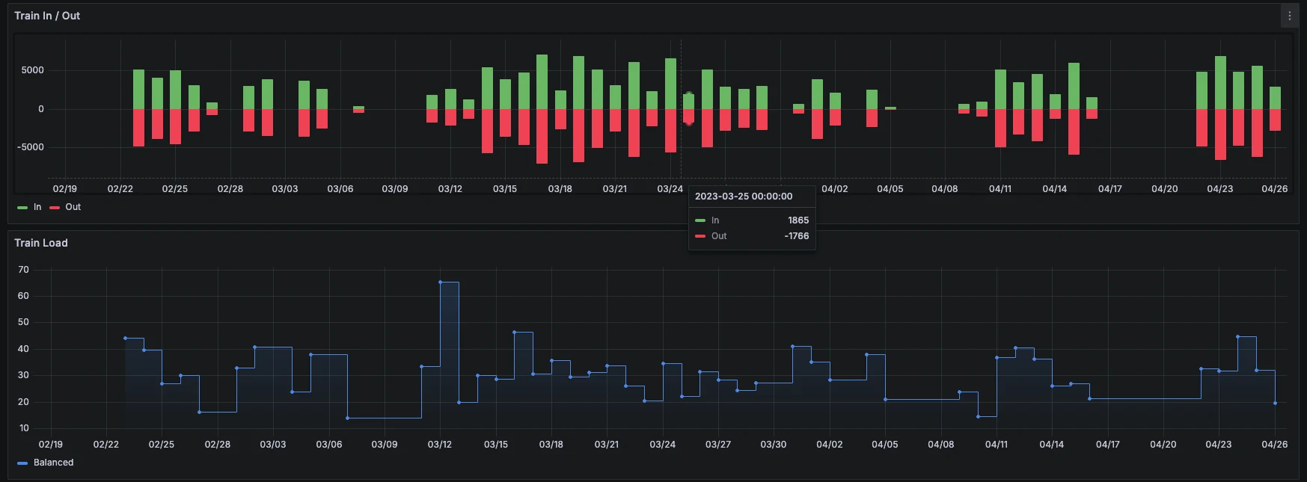Open the Train In / Out panel menu
This screenshot has height=482, width=1307.
(1289, 16)
